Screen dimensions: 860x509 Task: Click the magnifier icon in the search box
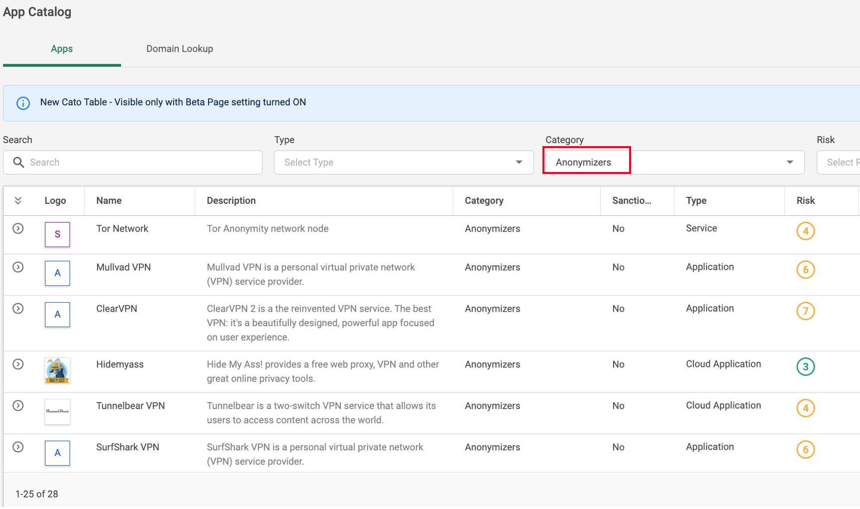click(x=18, y=163)
